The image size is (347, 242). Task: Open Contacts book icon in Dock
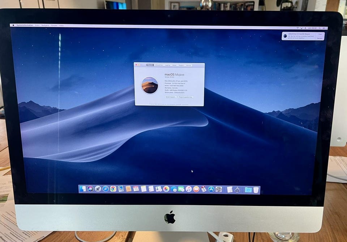pos(128,189)
